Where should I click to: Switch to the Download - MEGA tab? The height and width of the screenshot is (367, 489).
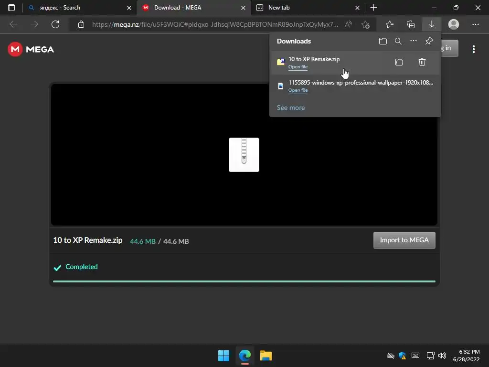click(193, 8)
